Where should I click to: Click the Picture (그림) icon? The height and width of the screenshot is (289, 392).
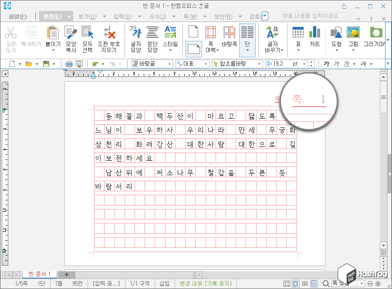point(353,33)
